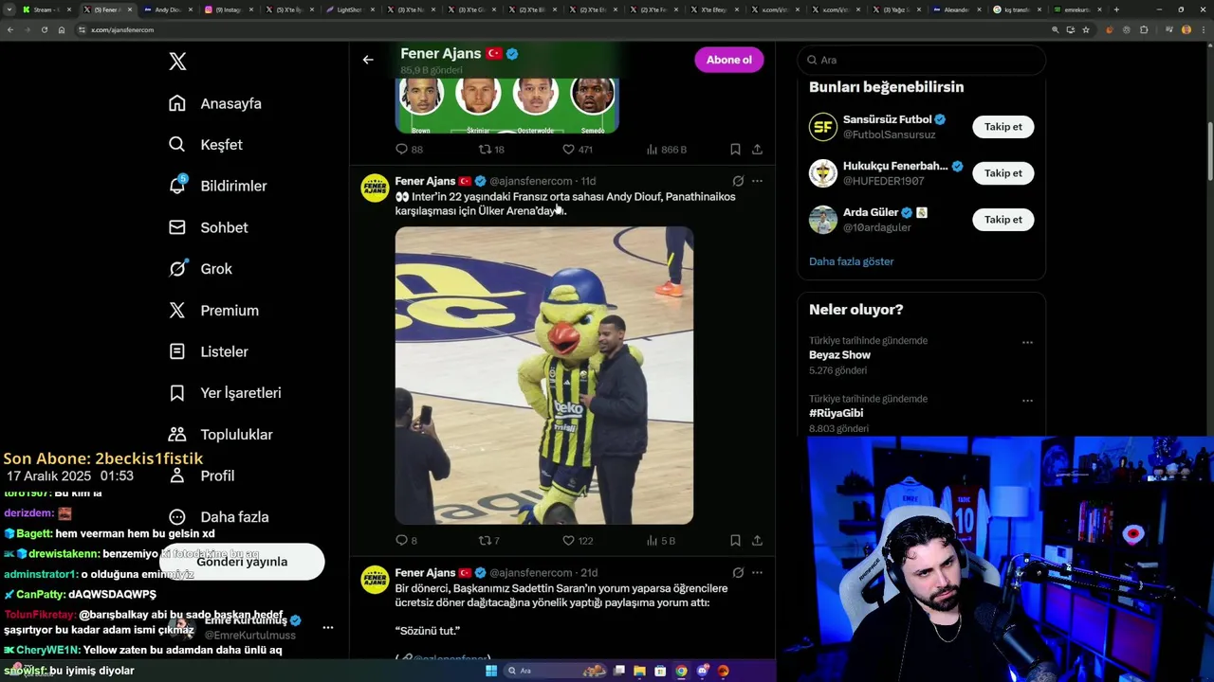The width and height of the screenshot is (1214, 682).
Task: Share the lineup post
Action: tap(757, 150)
